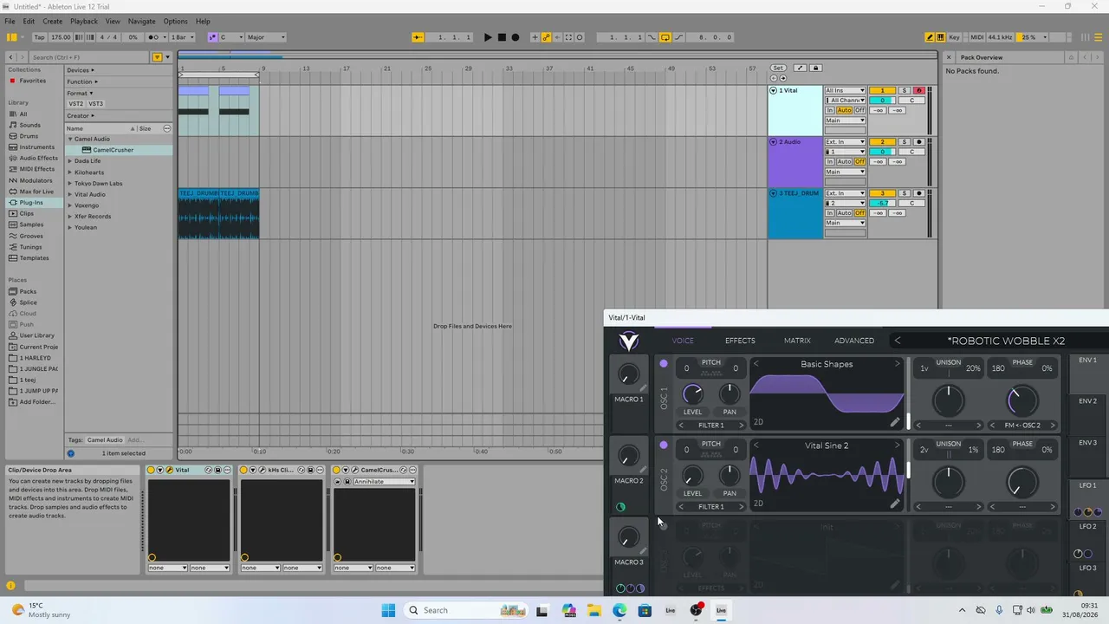Switch to the ADVANCED tab in Vital
The image size is (1109, 624).
coord(854,341)
